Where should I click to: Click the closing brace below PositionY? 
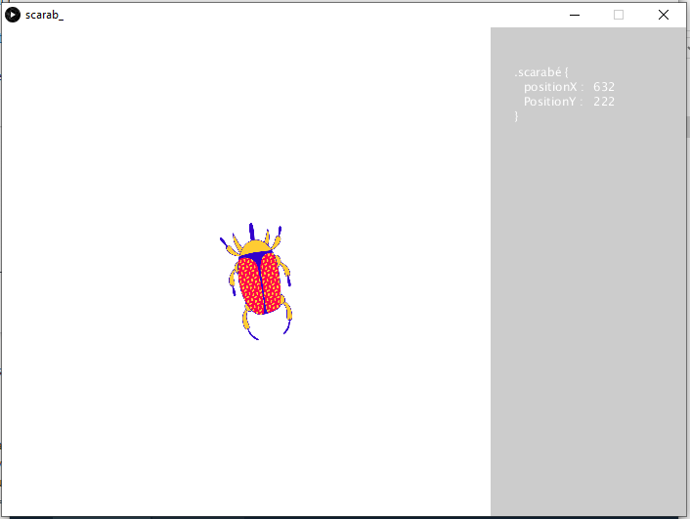click(x=517, y=116)
